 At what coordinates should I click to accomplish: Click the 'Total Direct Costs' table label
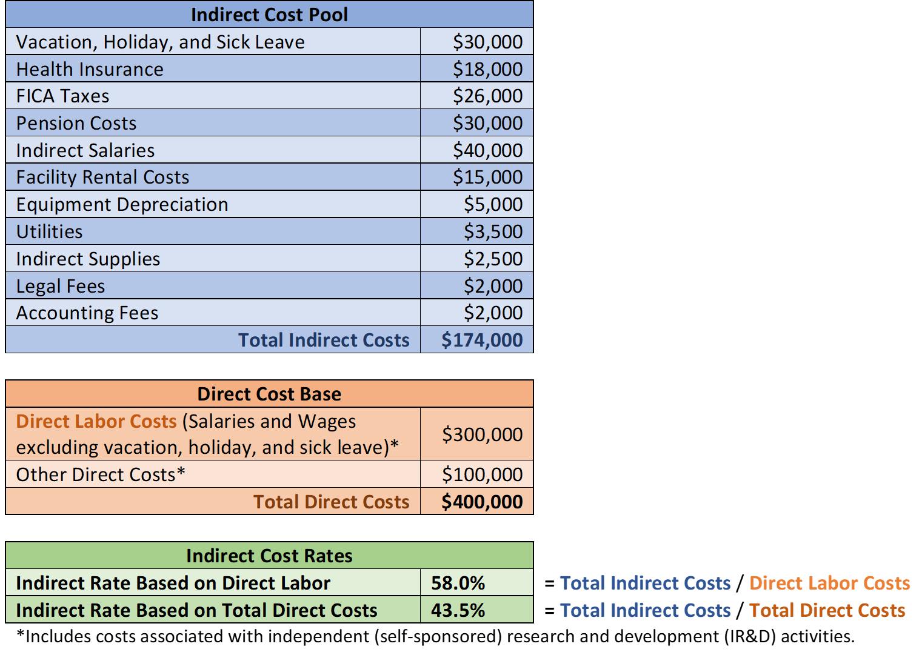click(213, 501)
